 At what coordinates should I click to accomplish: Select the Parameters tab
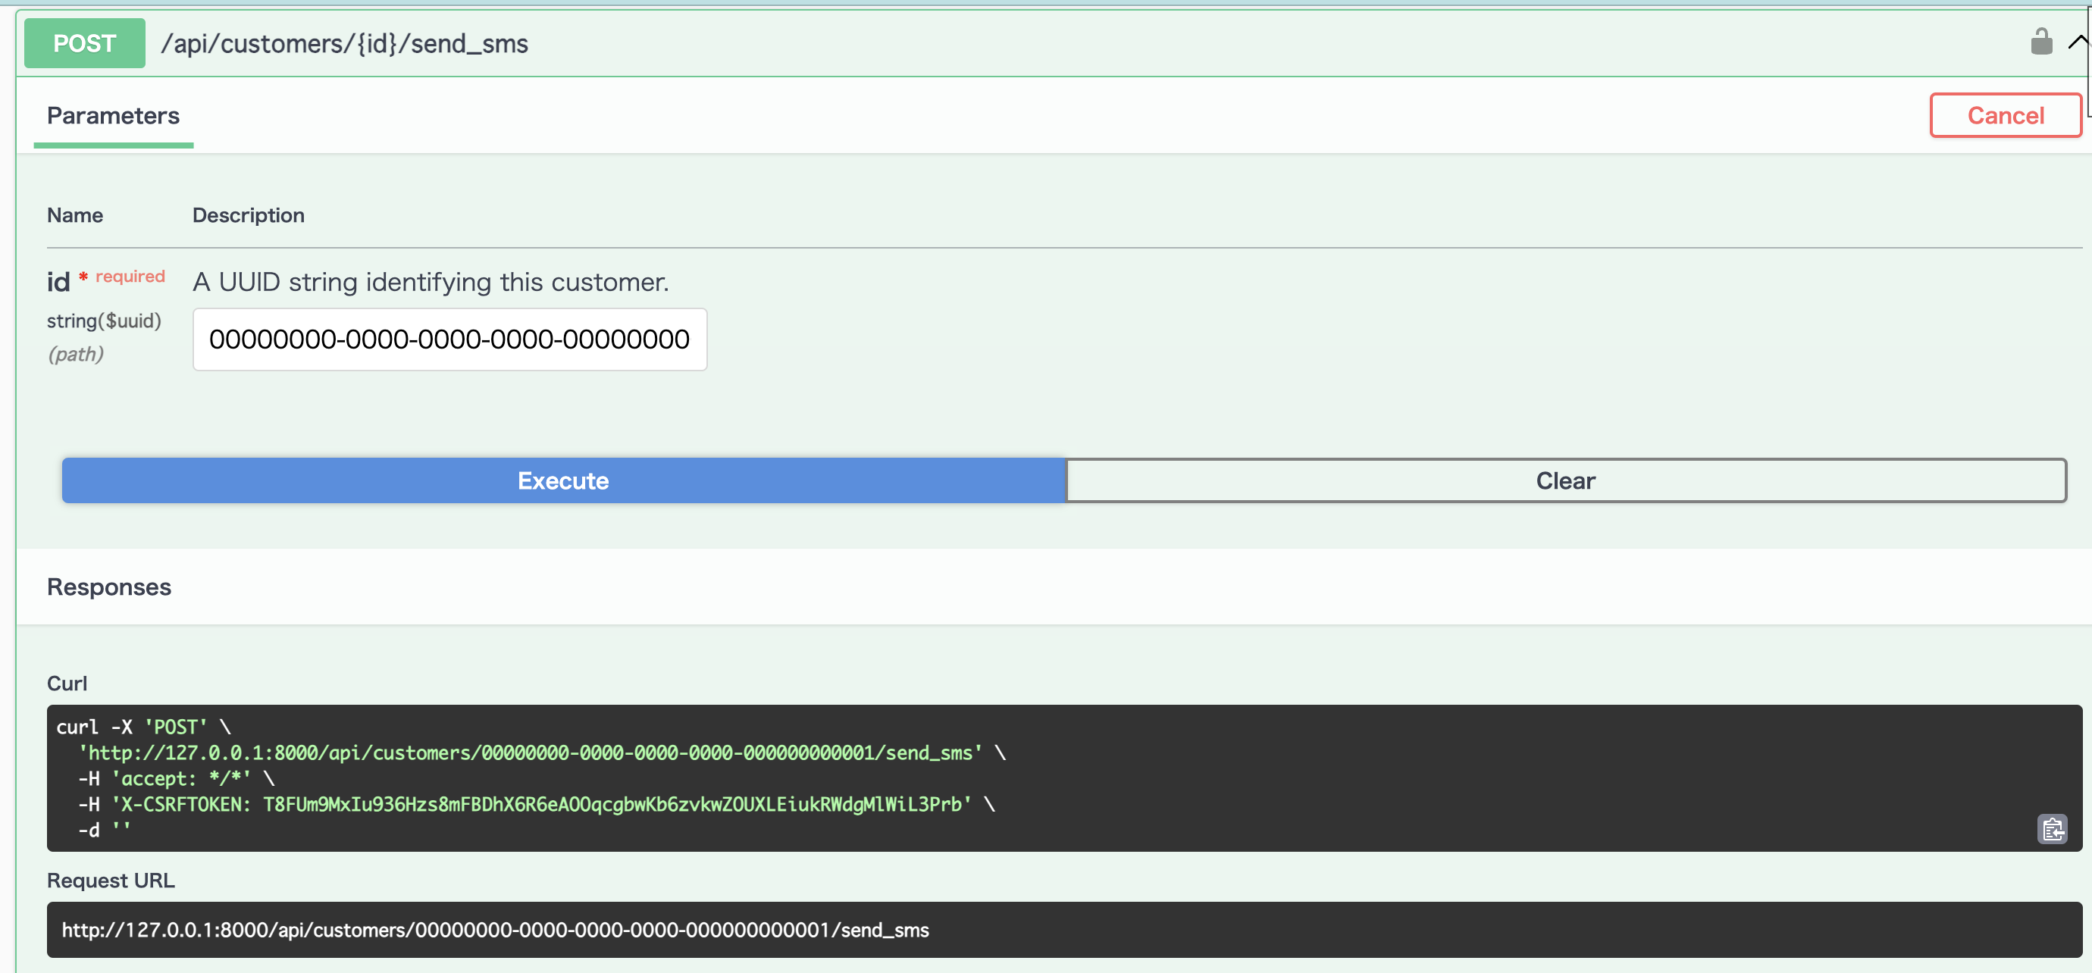click(x=113, y=115)
